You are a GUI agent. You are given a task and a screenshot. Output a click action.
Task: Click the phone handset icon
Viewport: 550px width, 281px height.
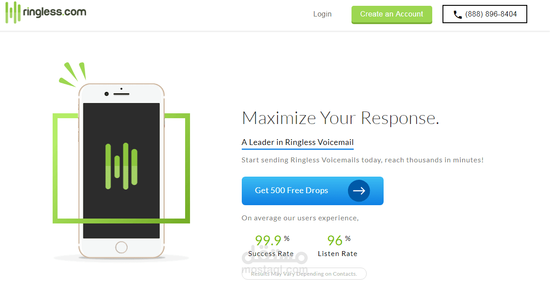[x=458, y=15]
